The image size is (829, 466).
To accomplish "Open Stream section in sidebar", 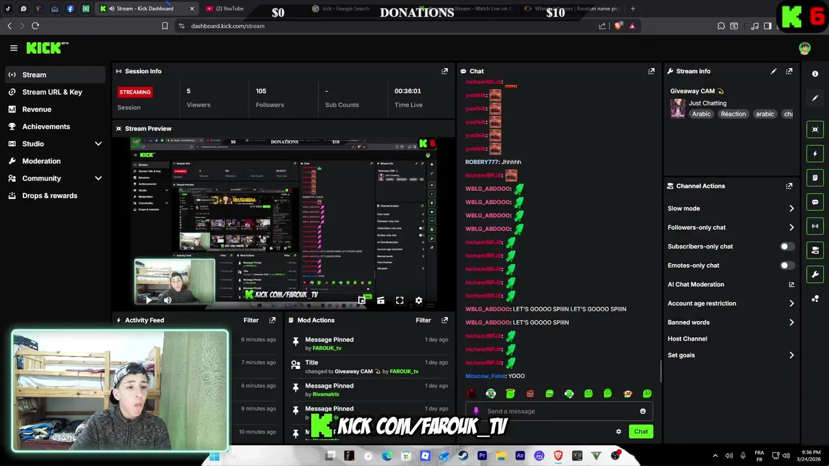I will click(55, 74).
